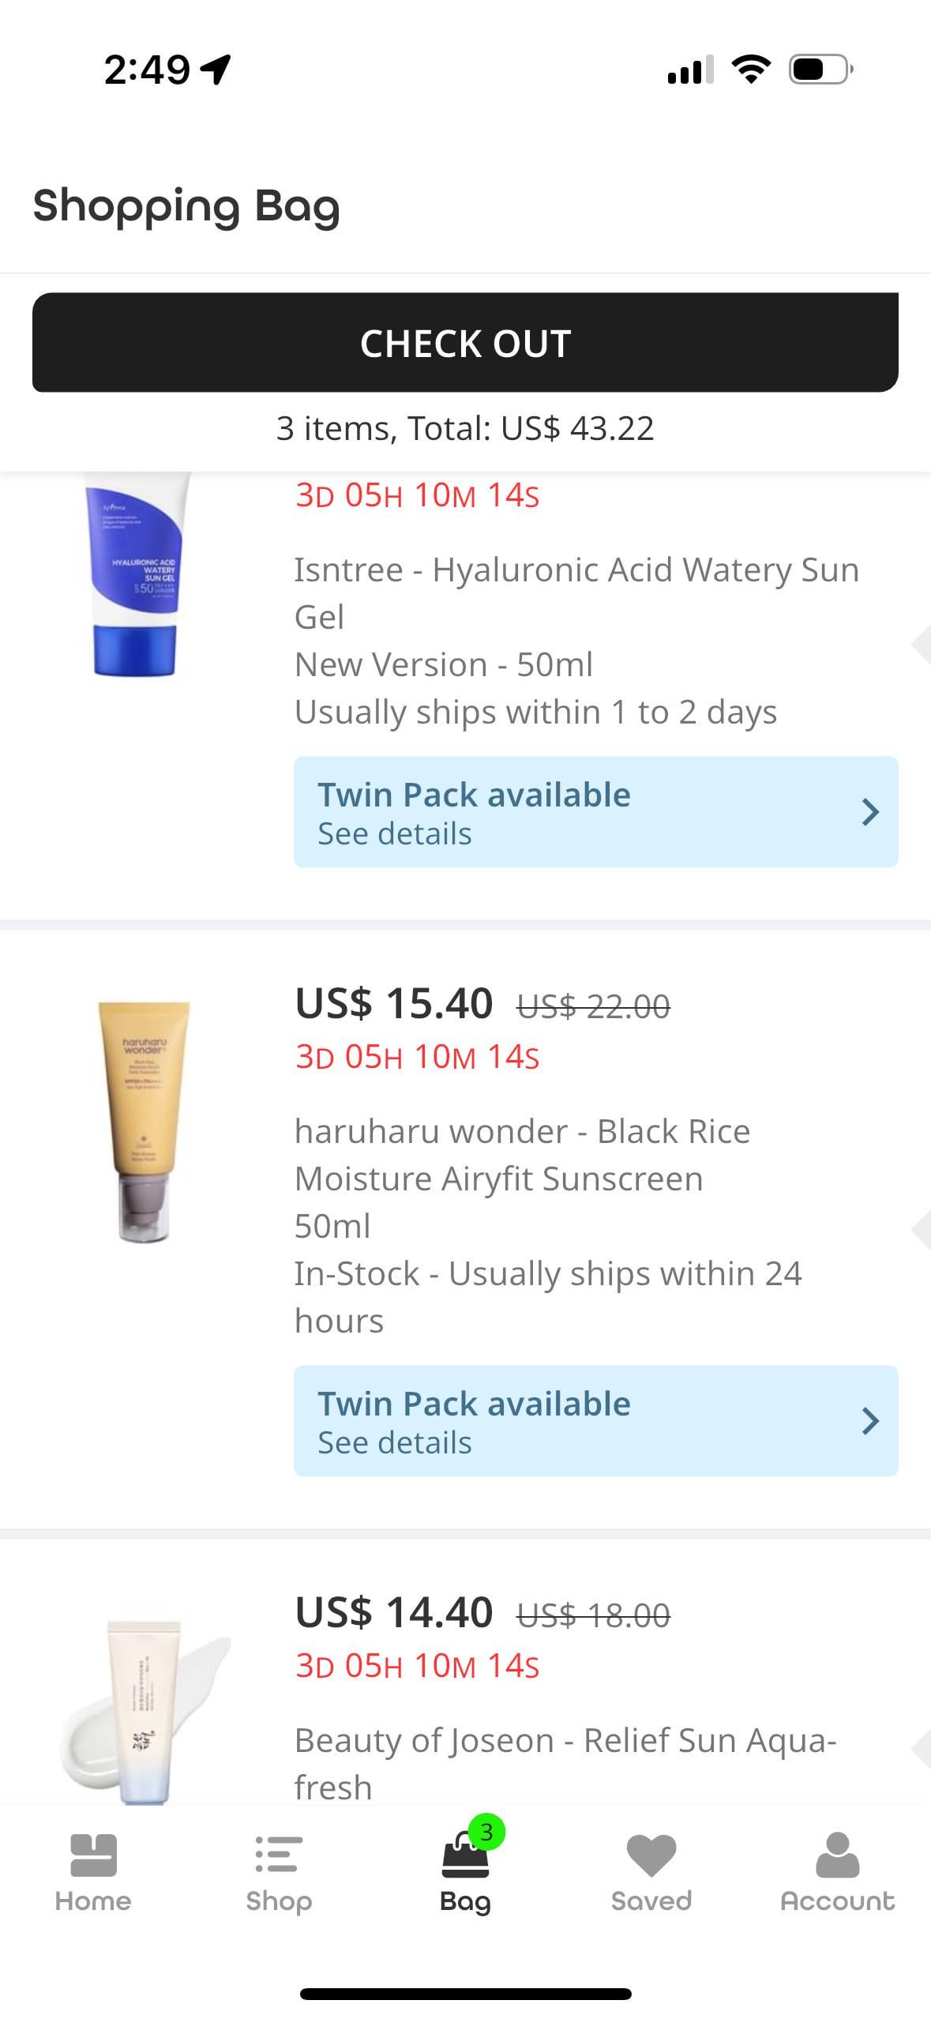
Task: Open haruharu wonder sunscreen product image
Action: (x=144, y=1122)
